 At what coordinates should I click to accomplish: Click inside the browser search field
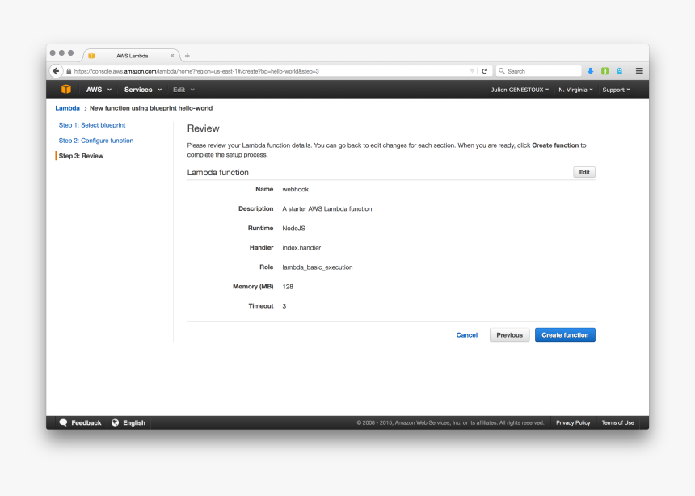537,70
